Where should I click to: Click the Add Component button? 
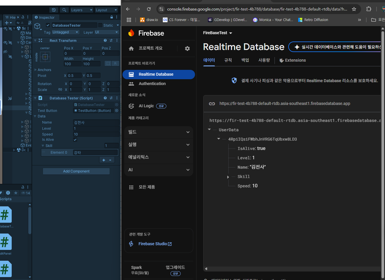(x=76, y=171)
